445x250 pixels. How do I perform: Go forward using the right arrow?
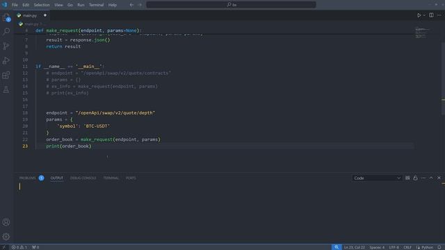[140, 5]
